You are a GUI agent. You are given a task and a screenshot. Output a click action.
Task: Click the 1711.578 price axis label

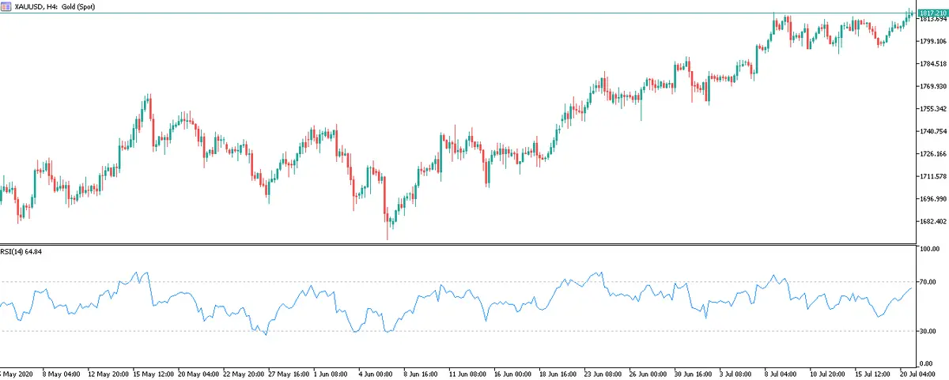[932, 177]
